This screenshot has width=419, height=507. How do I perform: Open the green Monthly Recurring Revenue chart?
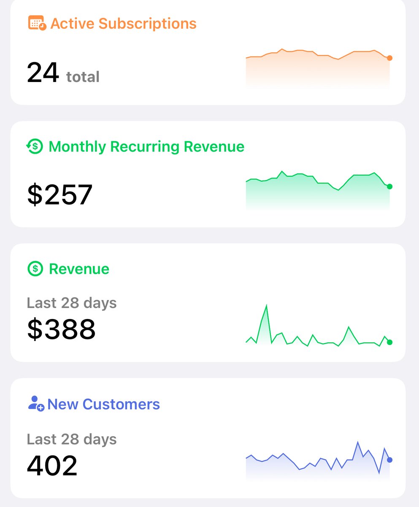(319, 191)
